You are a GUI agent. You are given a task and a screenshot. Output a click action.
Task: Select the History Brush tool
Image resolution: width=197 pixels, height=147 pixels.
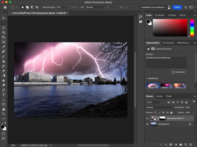tap(3, 66)
